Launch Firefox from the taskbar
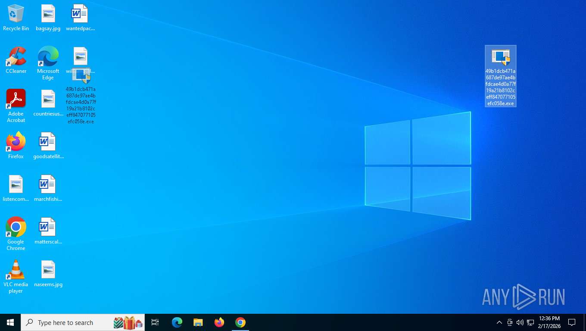Image resolution: width=586 pixels, height=331 pixels. click(x=219, y=322)
